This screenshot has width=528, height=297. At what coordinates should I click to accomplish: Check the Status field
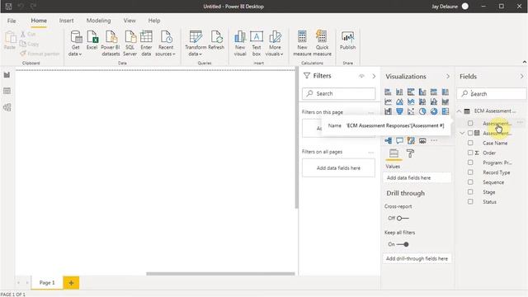point(470,201)
